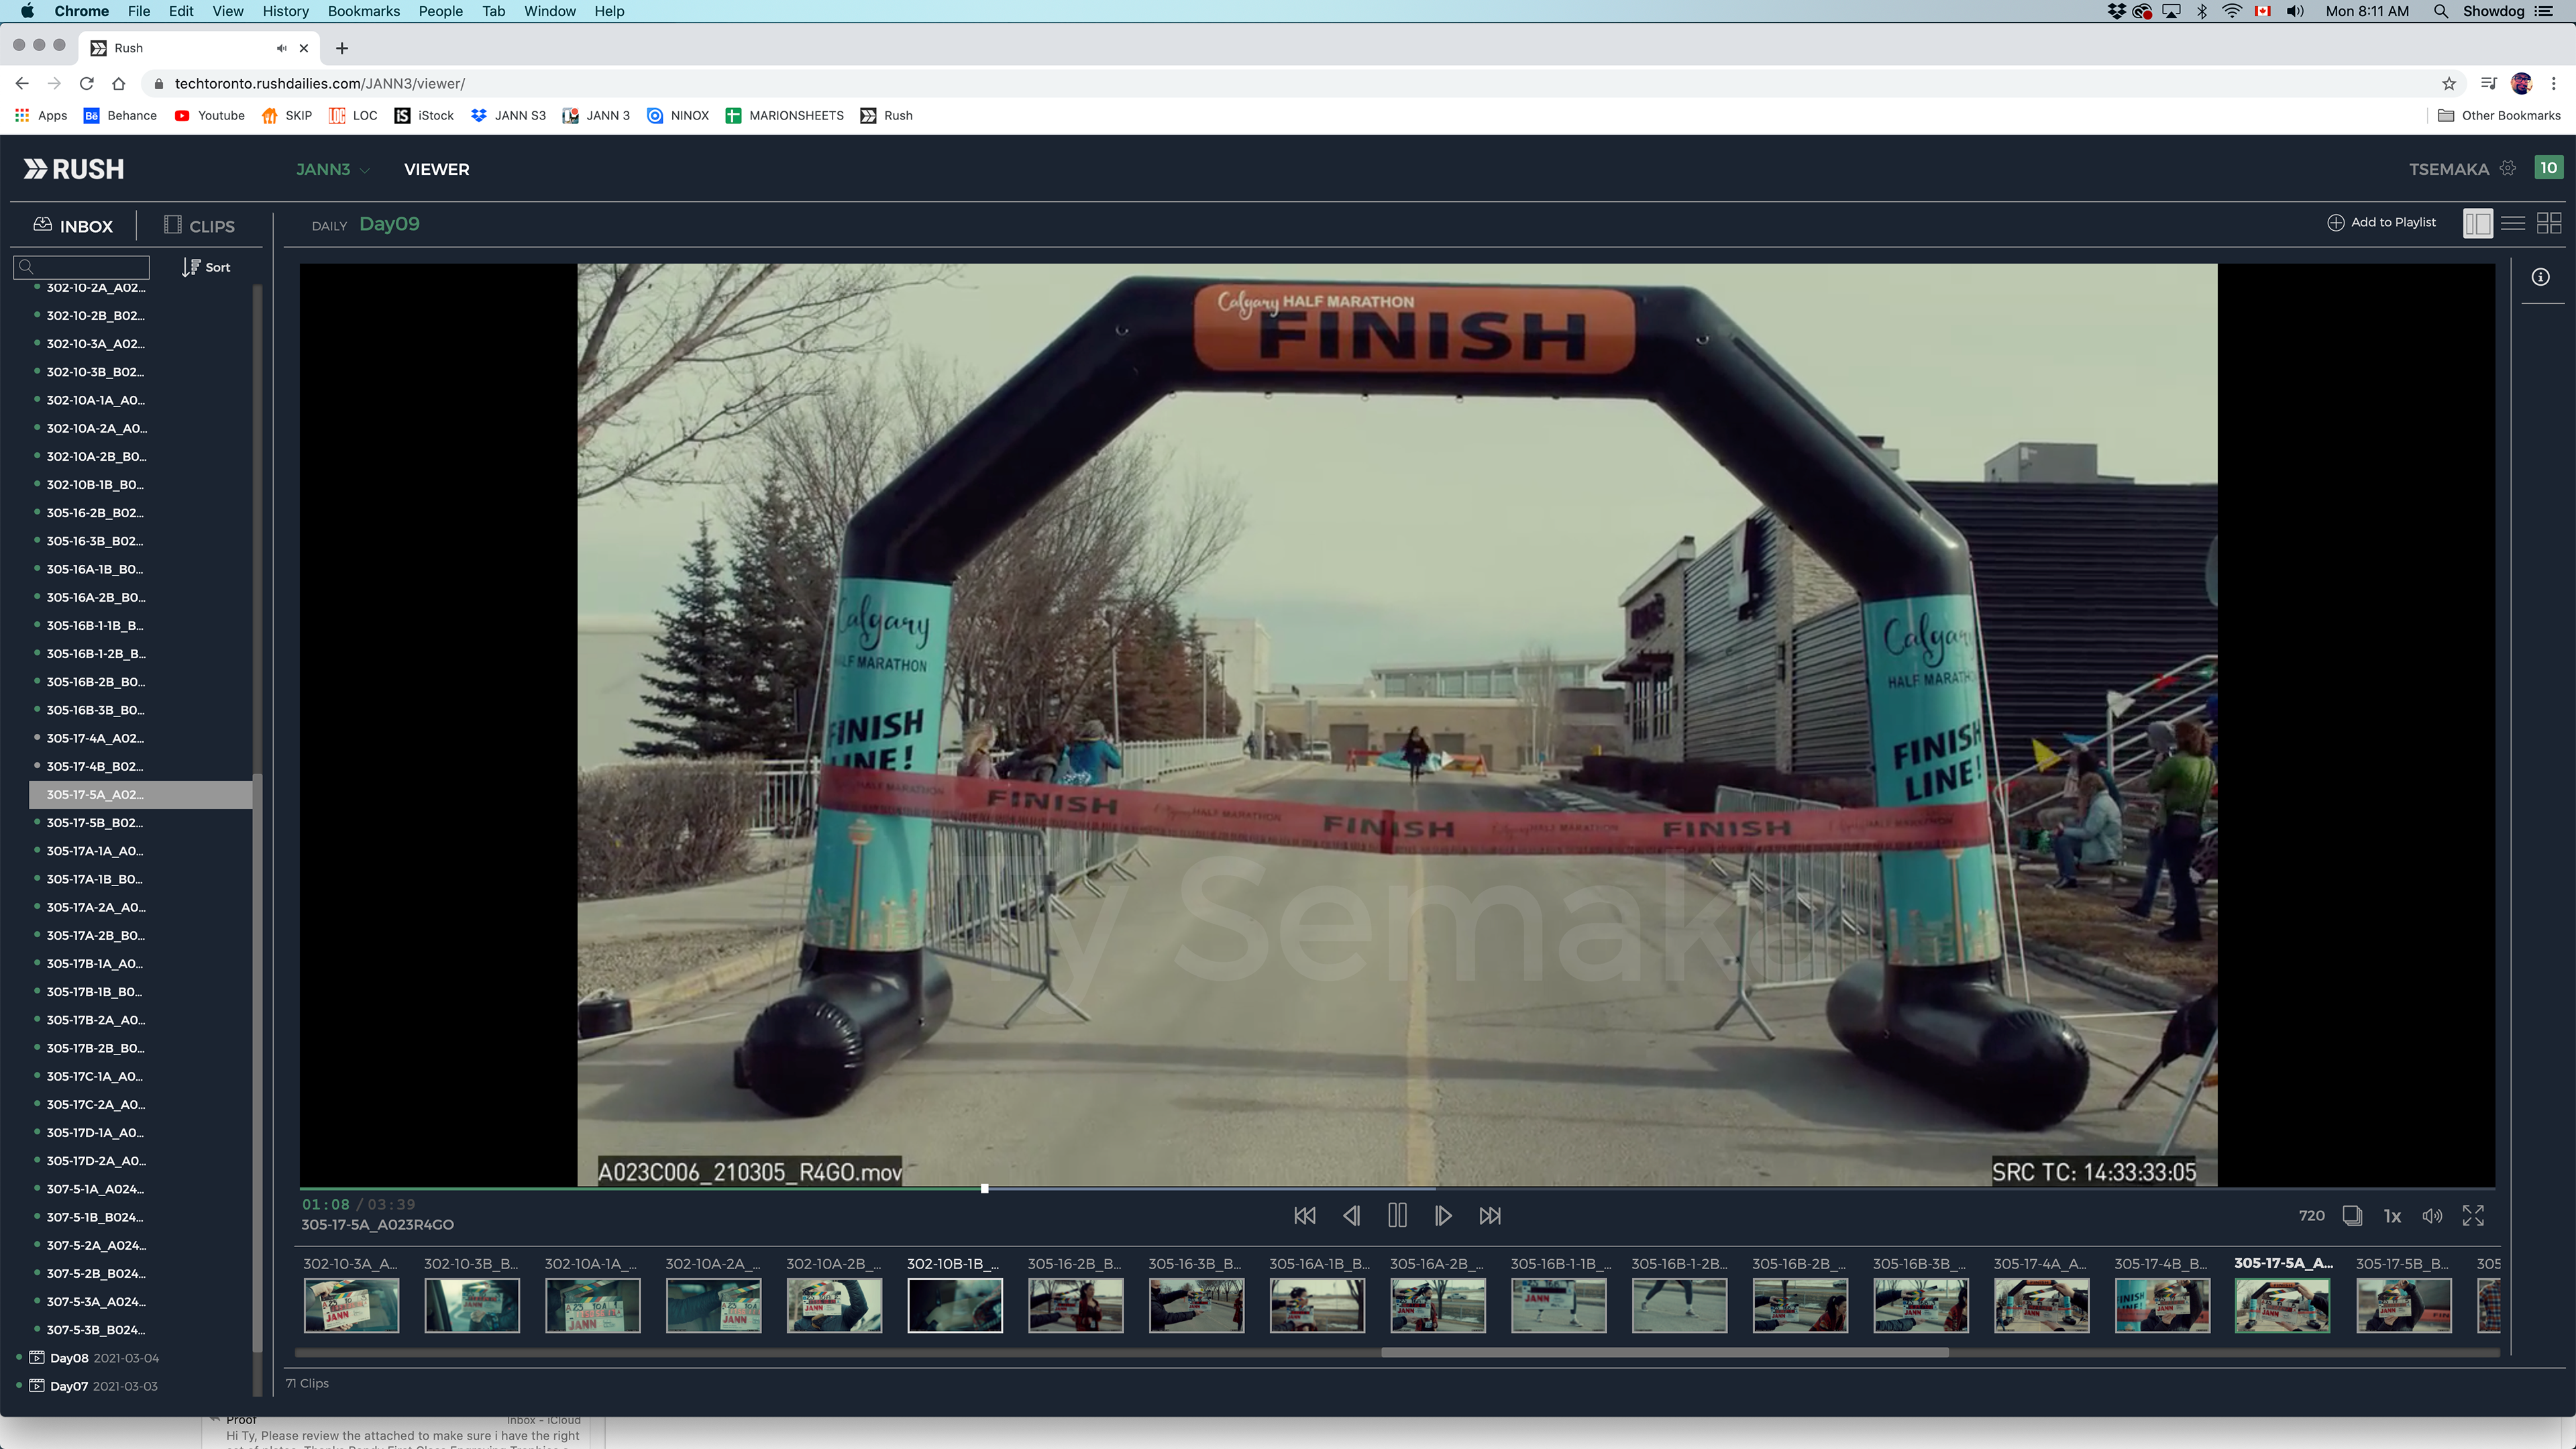
Task: Open the People menu in menu bar
Action: 440,11
